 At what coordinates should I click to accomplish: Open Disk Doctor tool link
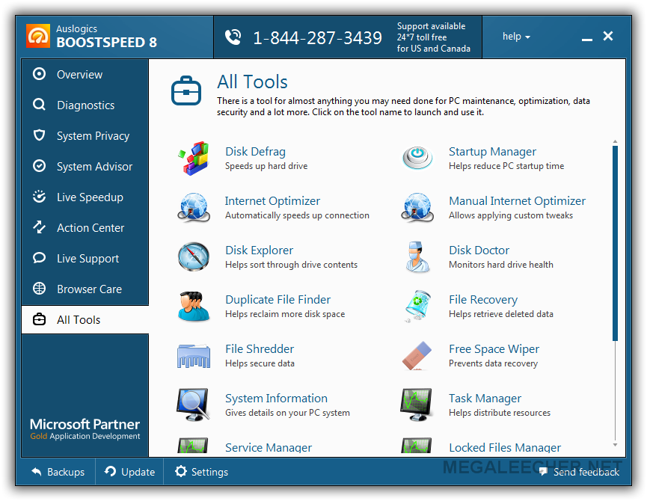pos(479,250)
